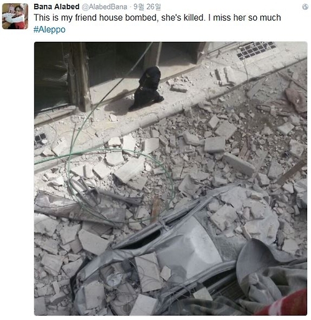Click the tweet text about the bombed house
Screen dimensions: 311x320
click(157, 17)
